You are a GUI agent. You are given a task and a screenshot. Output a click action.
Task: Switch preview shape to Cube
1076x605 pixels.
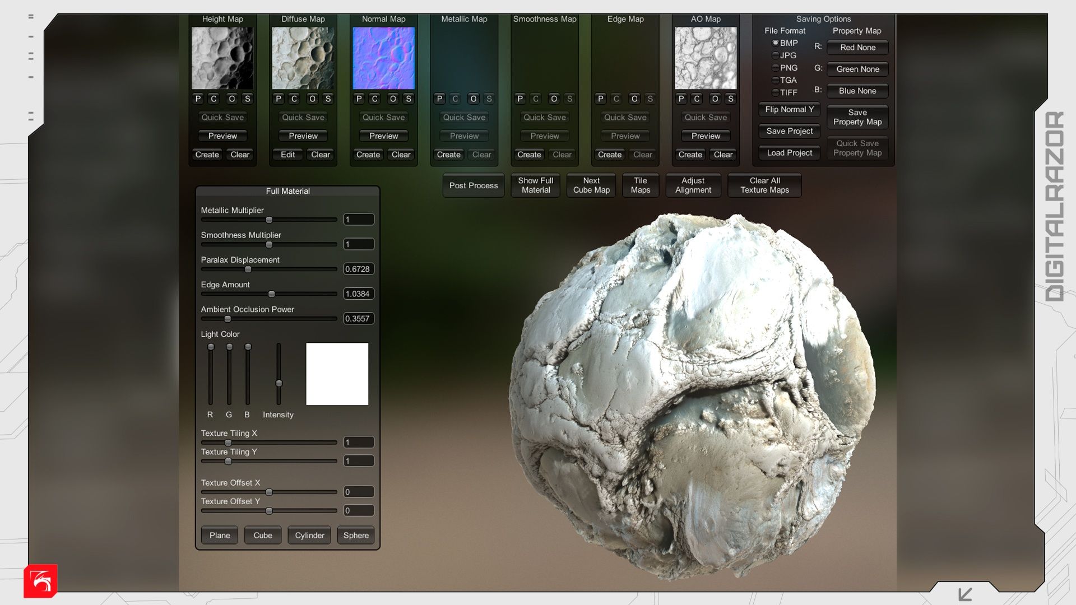(x=262, y=536)
